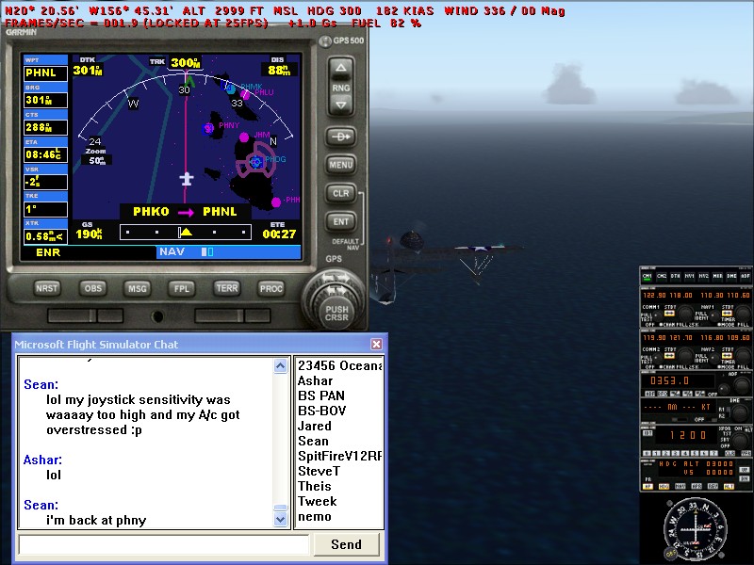Screen dimensions: 754x565
Task: Toggle autopilot REV back-course button
Action: tap(713, 487)
